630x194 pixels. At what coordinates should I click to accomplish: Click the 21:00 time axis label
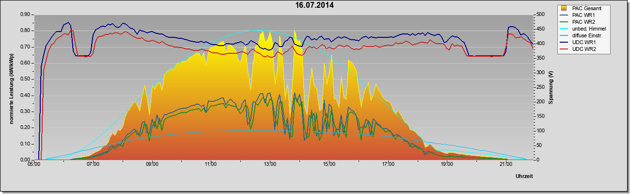(505, 165)
